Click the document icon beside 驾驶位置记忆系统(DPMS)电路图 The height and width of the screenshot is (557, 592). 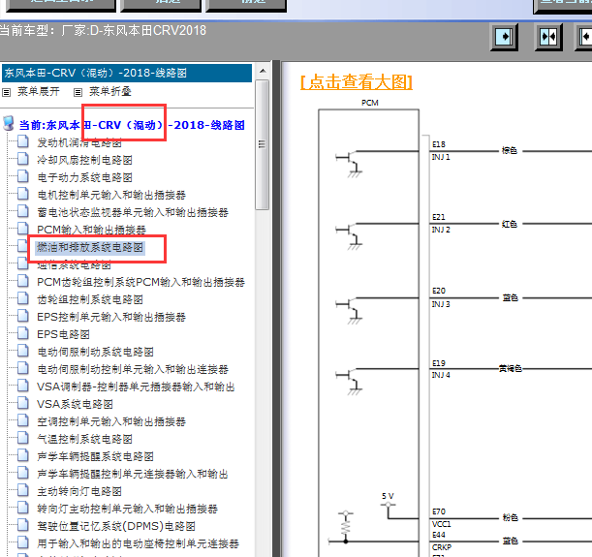pyautogui.click(x=23, y=524)
